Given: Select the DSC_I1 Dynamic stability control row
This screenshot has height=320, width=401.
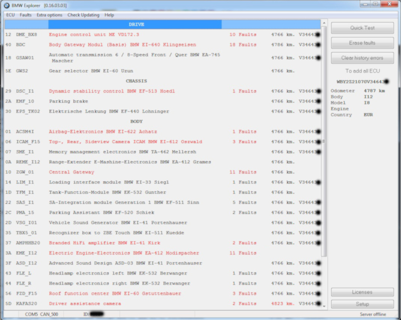Looking at the screenshot, I should [x=162, y=91].
